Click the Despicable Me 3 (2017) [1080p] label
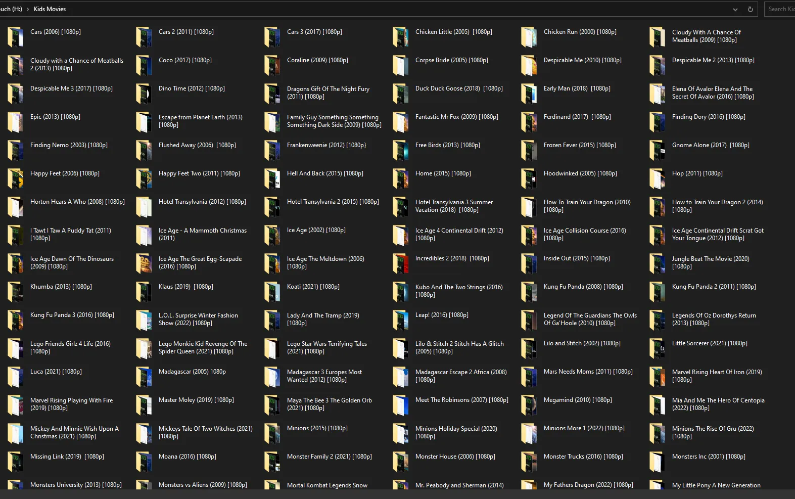This screenshot has width=795, height=499. (x=71, y=88)
